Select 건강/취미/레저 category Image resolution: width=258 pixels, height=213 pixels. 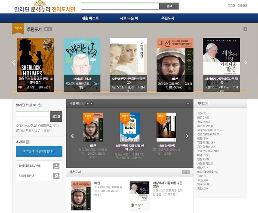click(209, 134)
